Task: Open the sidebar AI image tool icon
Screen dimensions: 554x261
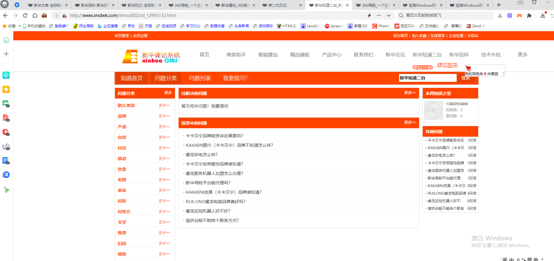Action: [x=6, y=103]
